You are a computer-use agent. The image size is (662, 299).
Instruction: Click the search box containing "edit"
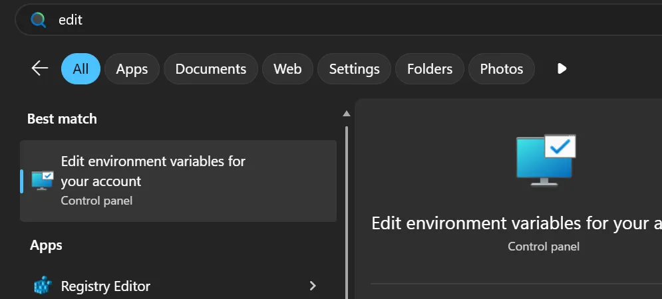point(338,20)
